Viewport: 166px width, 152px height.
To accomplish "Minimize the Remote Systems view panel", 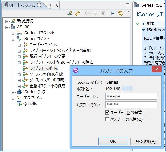I will (122, 4).
